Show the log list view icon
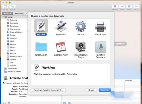Screen dimensions: 142x104 (x=64, y=103)
